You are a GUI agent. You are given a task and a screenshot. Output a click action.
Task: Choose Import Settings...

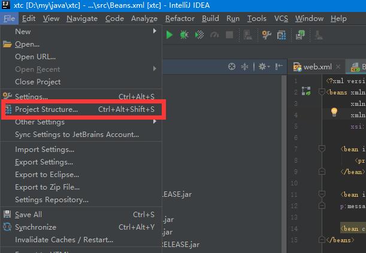[81, 150]
